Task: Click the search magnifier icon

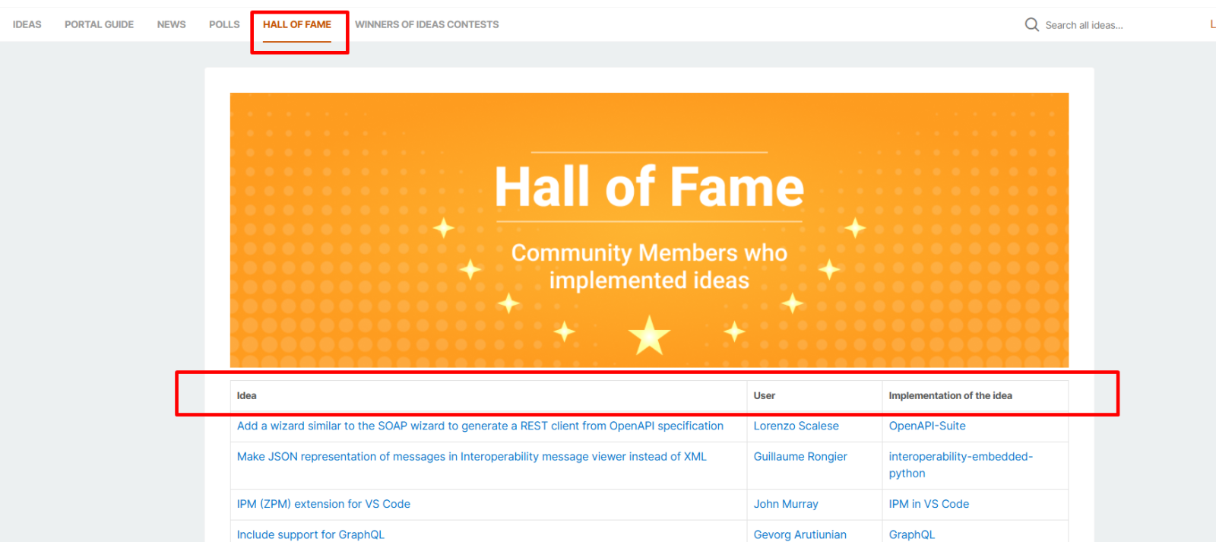Action: [1031, 24]
